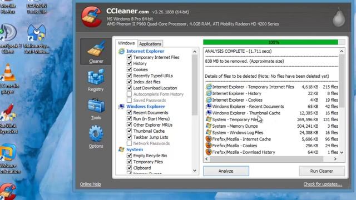Image resolution: width=356 pixels, height=200 pixels.
Task: Open the Options gear section
Action: (96, 137)
